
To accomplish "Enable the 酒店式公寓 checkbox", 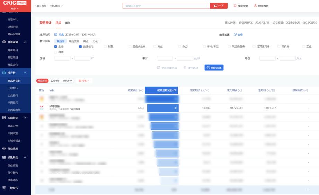I will click(130, 46).
